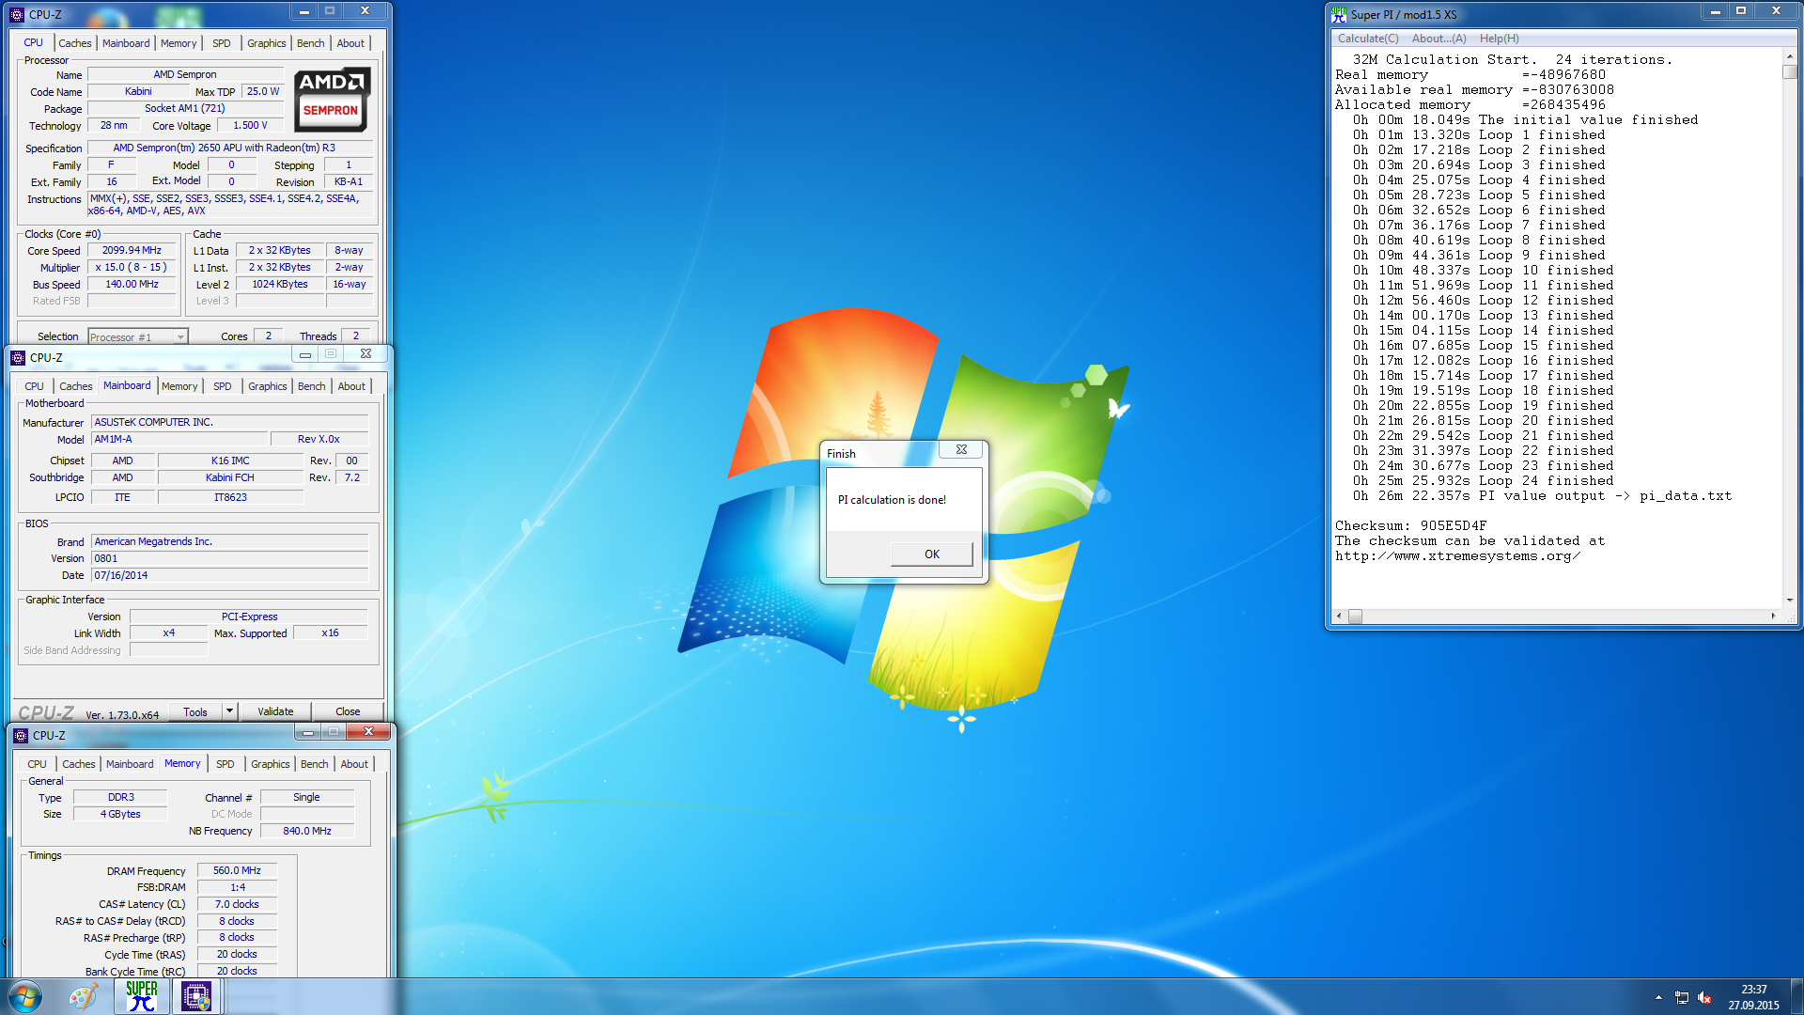Click the 'PI calculation is done!' message
1804x1015 pixels.
[892, 500]
